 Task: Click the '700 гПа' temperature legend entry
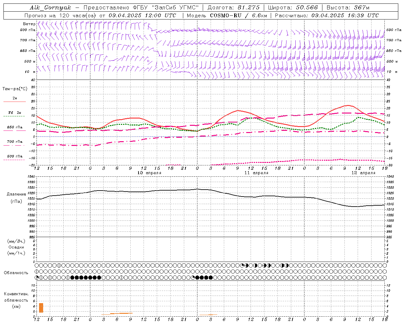[15, 142]
